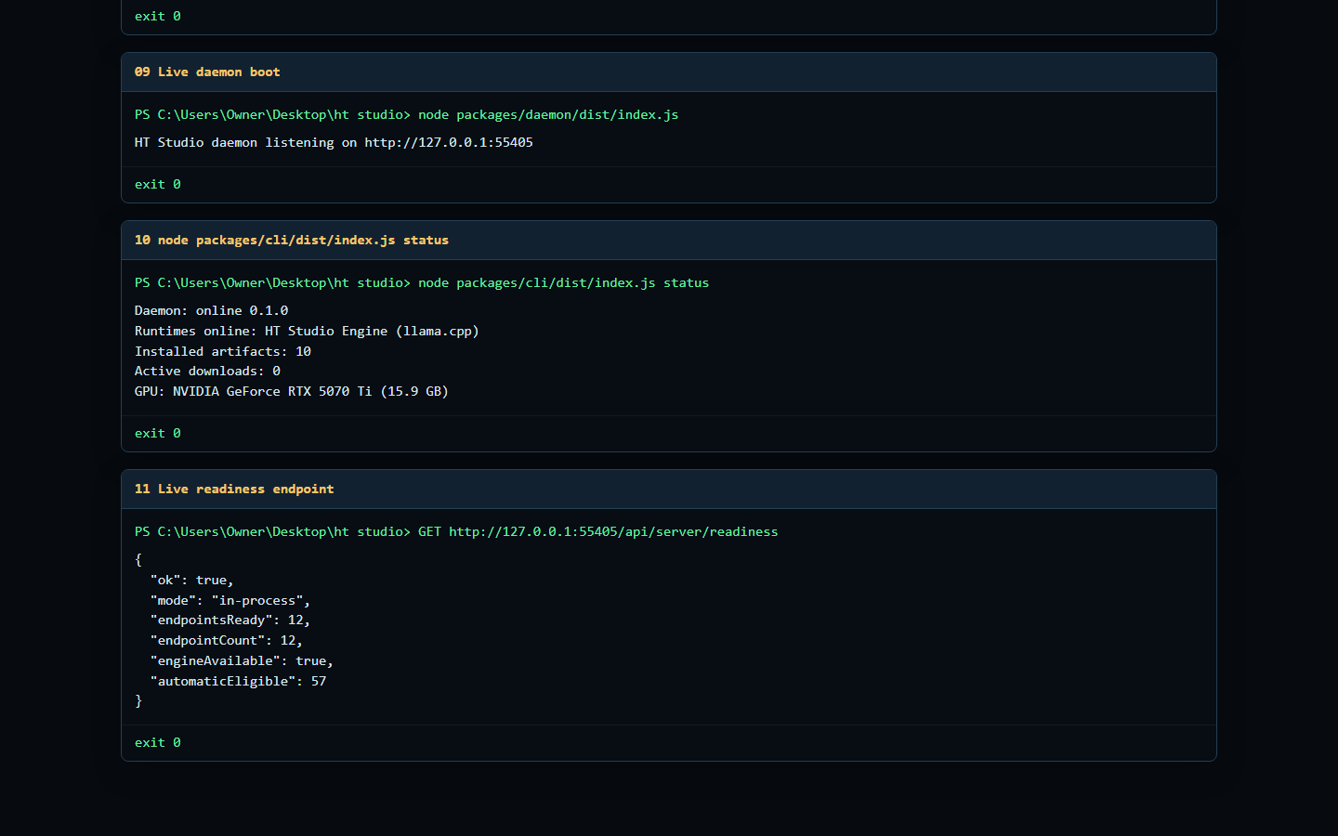Screen dimensions: 1338x836
Task: Click the 'Daemon: online 0.1.0' line
Action: (212, 310)
